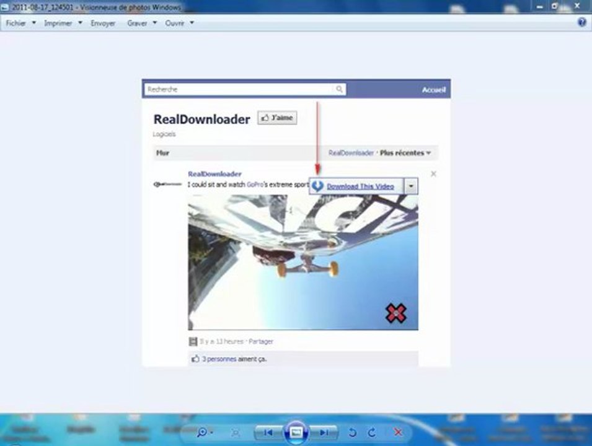Click the displayed RealDownloader screenshot image
Image resolution: width=592 pixels, height=446 pixels.
296,222
